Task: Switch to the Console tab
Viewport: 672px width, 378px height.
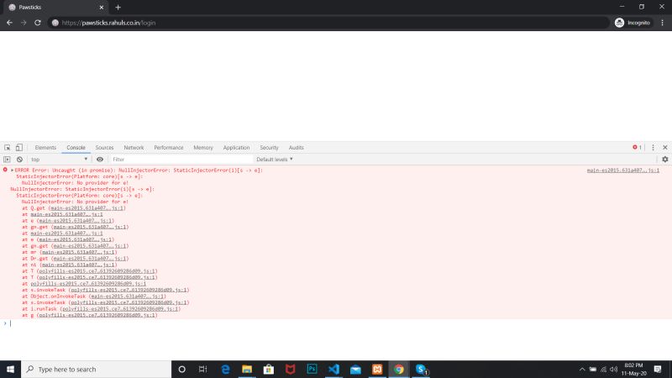Action: tap(76, 148)
